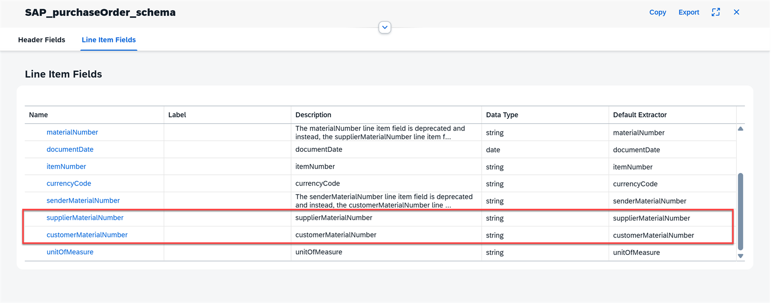Switch to Header Fields tab
Screen dimensions: 771x303
click(41, 40)
